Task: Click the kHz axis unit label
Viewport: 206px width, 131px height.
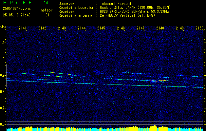Action: click(3, 27)
